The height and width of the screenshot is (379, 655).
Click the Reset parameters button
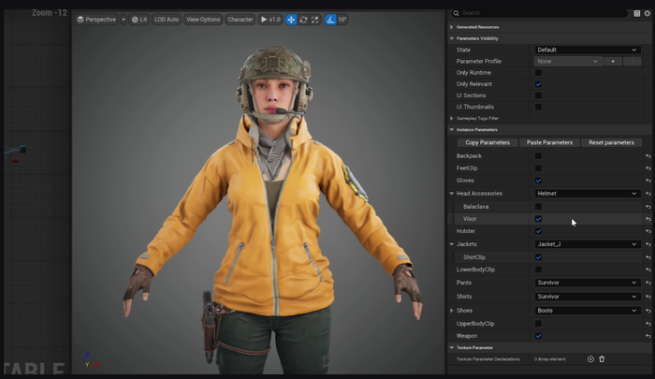point(611,142)
